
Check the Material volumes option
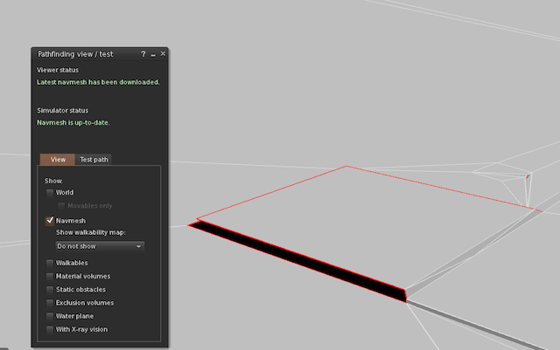(x=50, y=276)
